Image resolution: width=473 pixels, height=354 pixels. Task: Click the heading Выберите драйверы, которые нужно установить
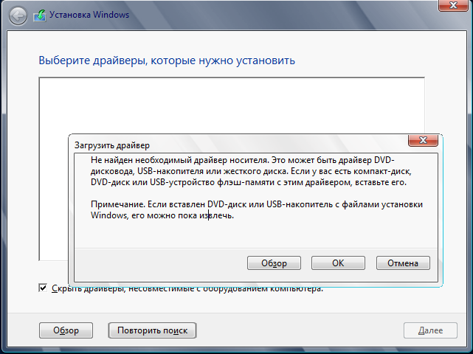point(167,60)
